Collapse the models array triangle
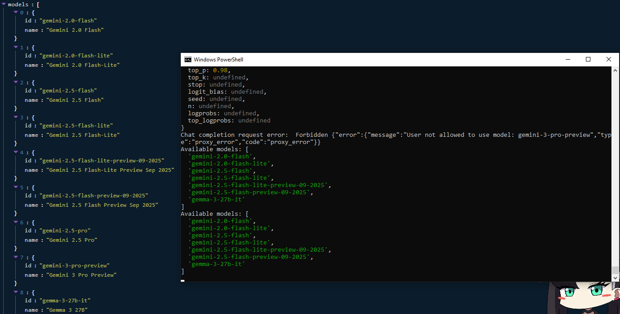 click(4, 4)
